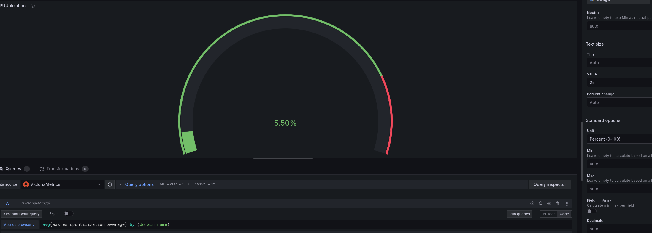Open the Unit Percent (0-100) selector

(619, 139)
